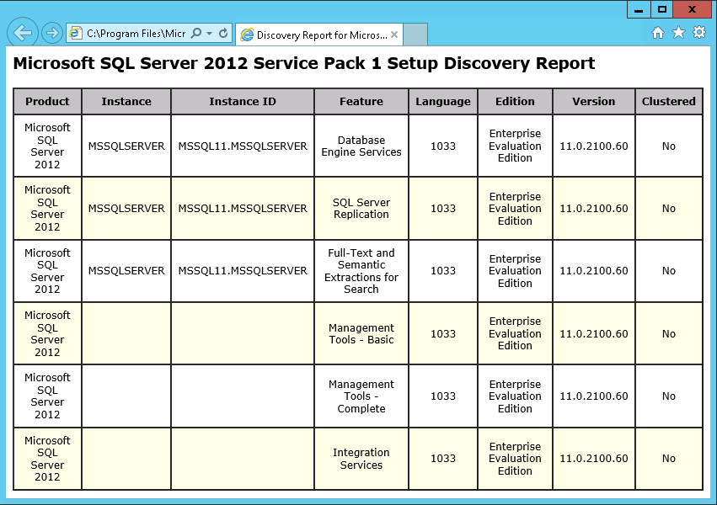Screen dimensions: 717x505
Task: Click the Product column header
Action: click(47, 101)
